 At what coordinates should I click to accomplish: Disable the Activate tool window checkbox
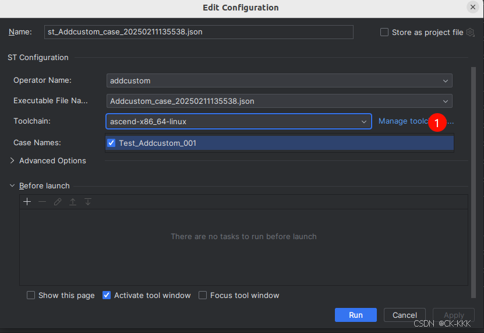tap(107, 295)
